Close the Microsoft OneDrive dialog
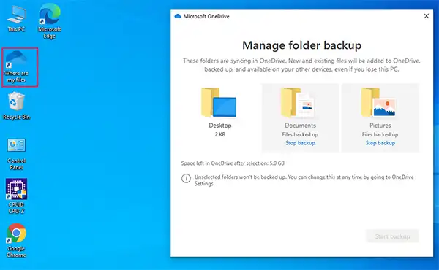The height and width of the screenshot is (270, 439). click(426, 16)
